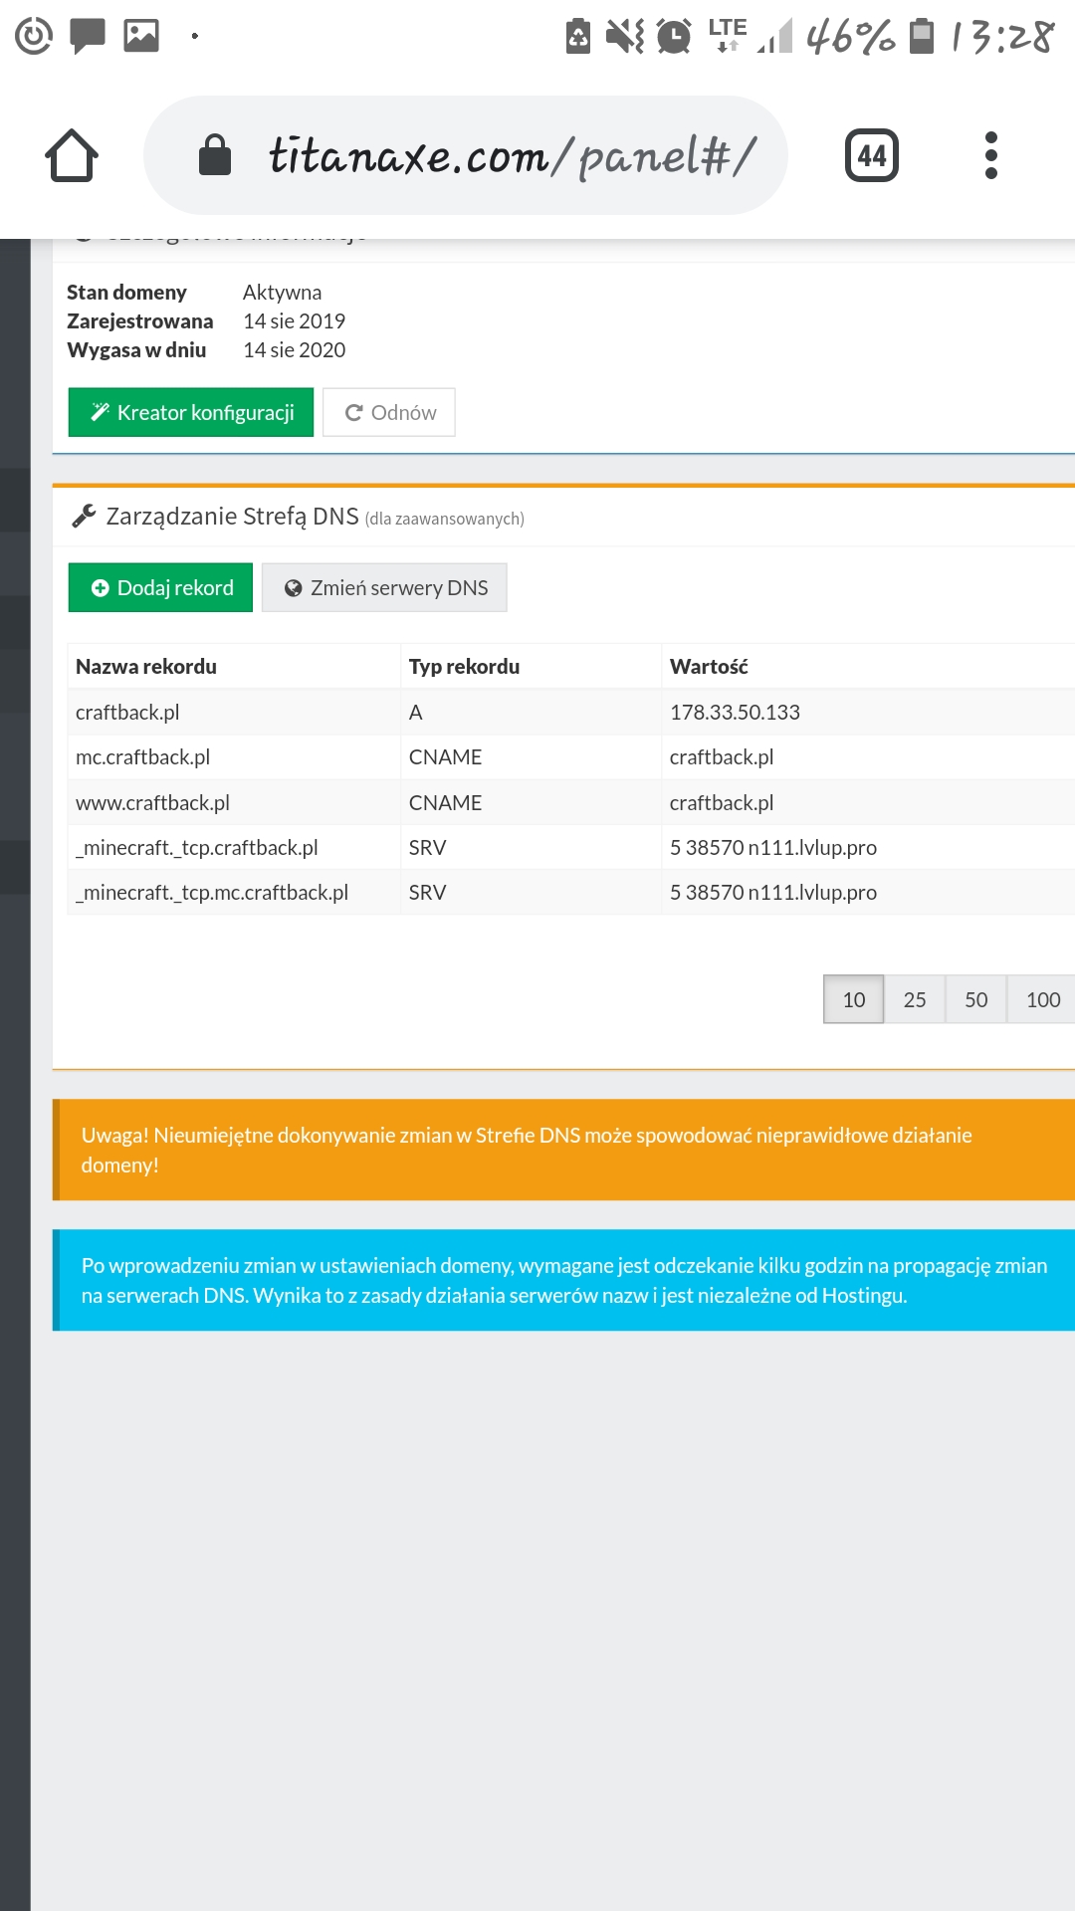Click Zmień serwery DNS button
This screenshot has width=1075, height=1911.
pyautogui.click(x=384, y=588)
